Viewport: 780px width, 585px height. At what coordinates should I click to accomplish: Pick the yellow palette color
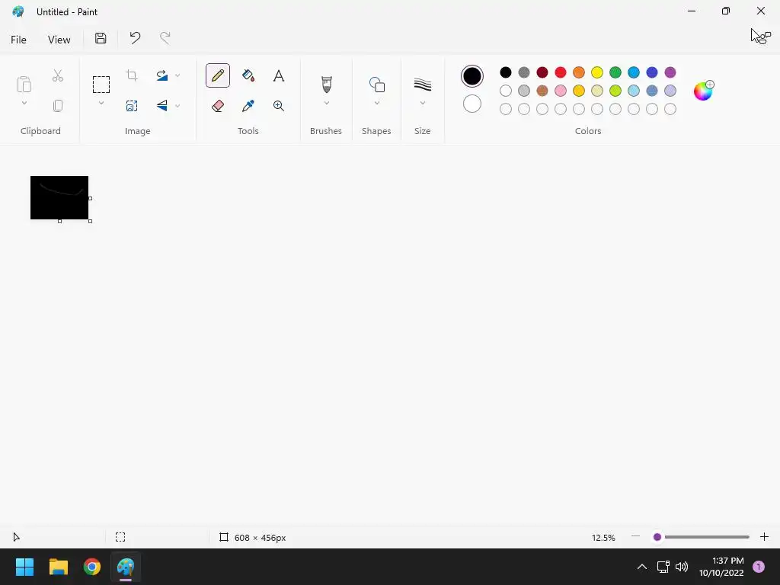pyautogui.click(x=597, y=72)
